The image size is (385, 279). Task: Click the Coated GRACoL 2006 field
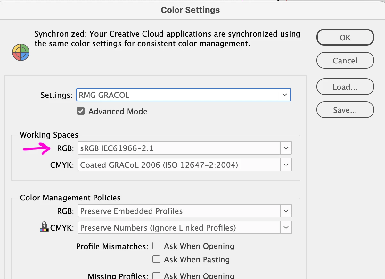(x=179, y=165)
